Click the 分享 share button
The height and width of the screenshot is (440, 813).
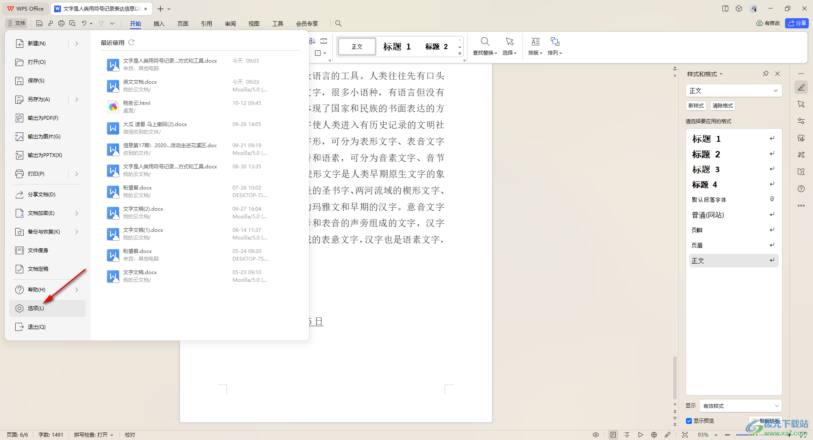pyautogui.click(x=796, y=23)
